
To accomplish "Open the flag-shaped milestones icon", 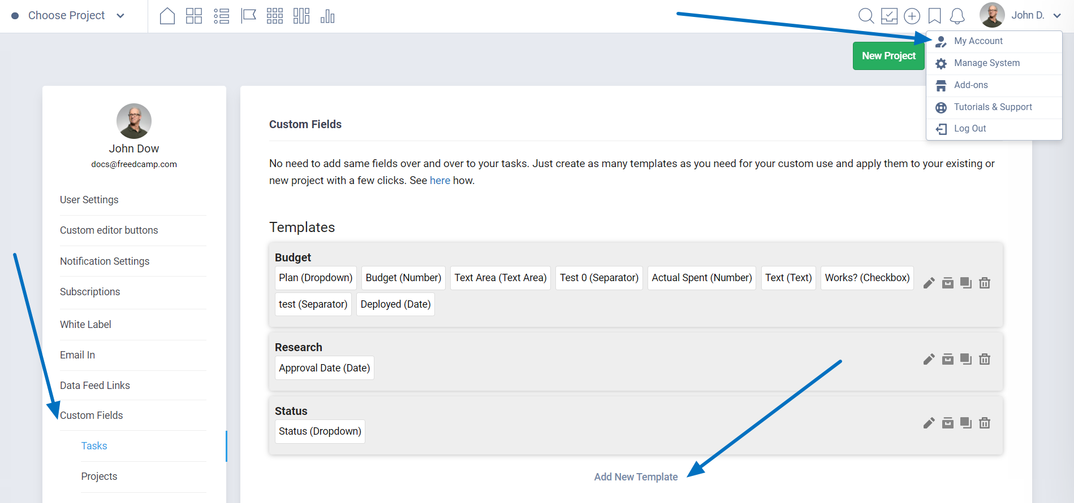I will (x=248, y=16).
